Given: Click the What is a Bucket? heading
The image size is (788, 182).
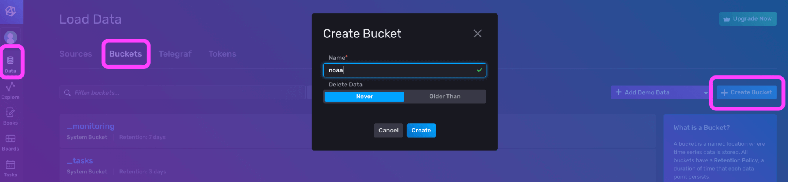Looking at the screenshot, I should click(701, 128).
